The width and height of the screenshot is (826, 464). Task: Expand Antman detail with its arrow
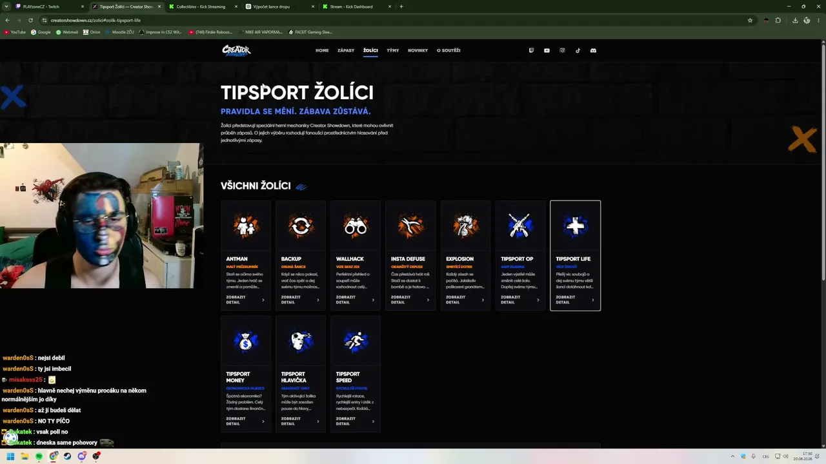(263, 300)
